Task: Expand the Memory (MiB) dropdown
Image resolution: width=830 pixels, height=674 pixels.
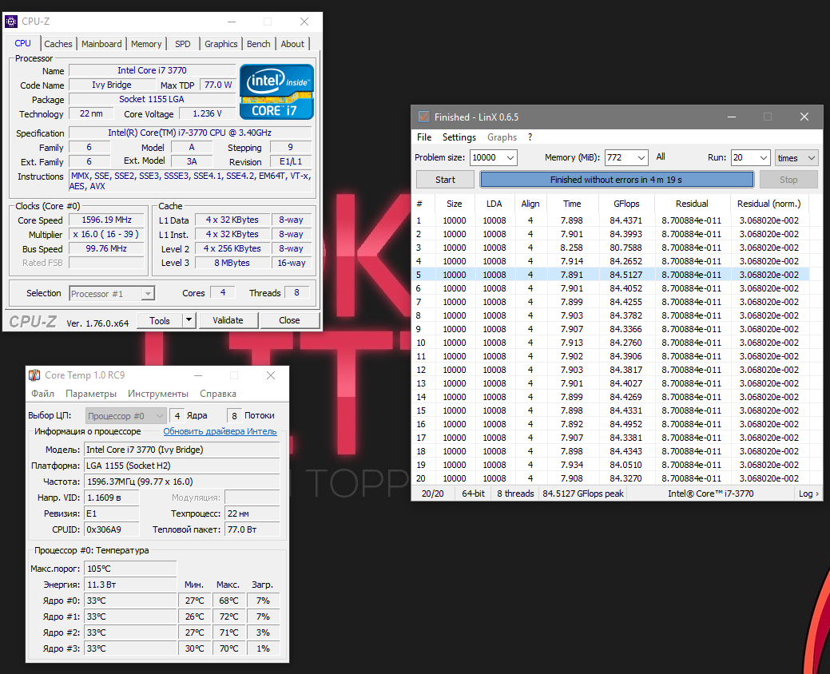Action: (x=641, y=157)
